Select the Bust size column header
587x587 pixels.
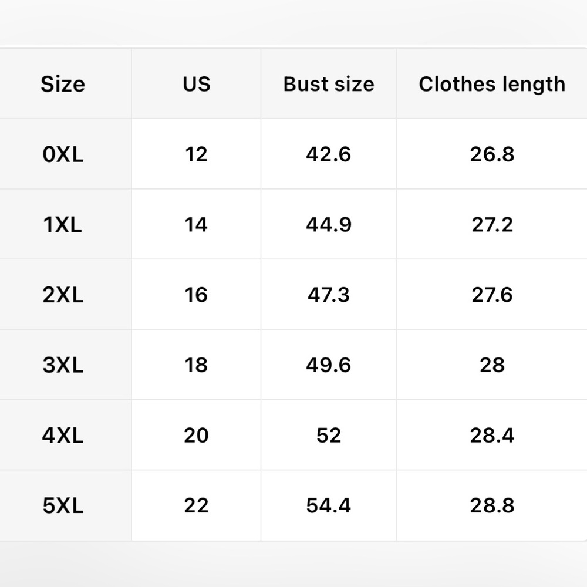(329, 84)
